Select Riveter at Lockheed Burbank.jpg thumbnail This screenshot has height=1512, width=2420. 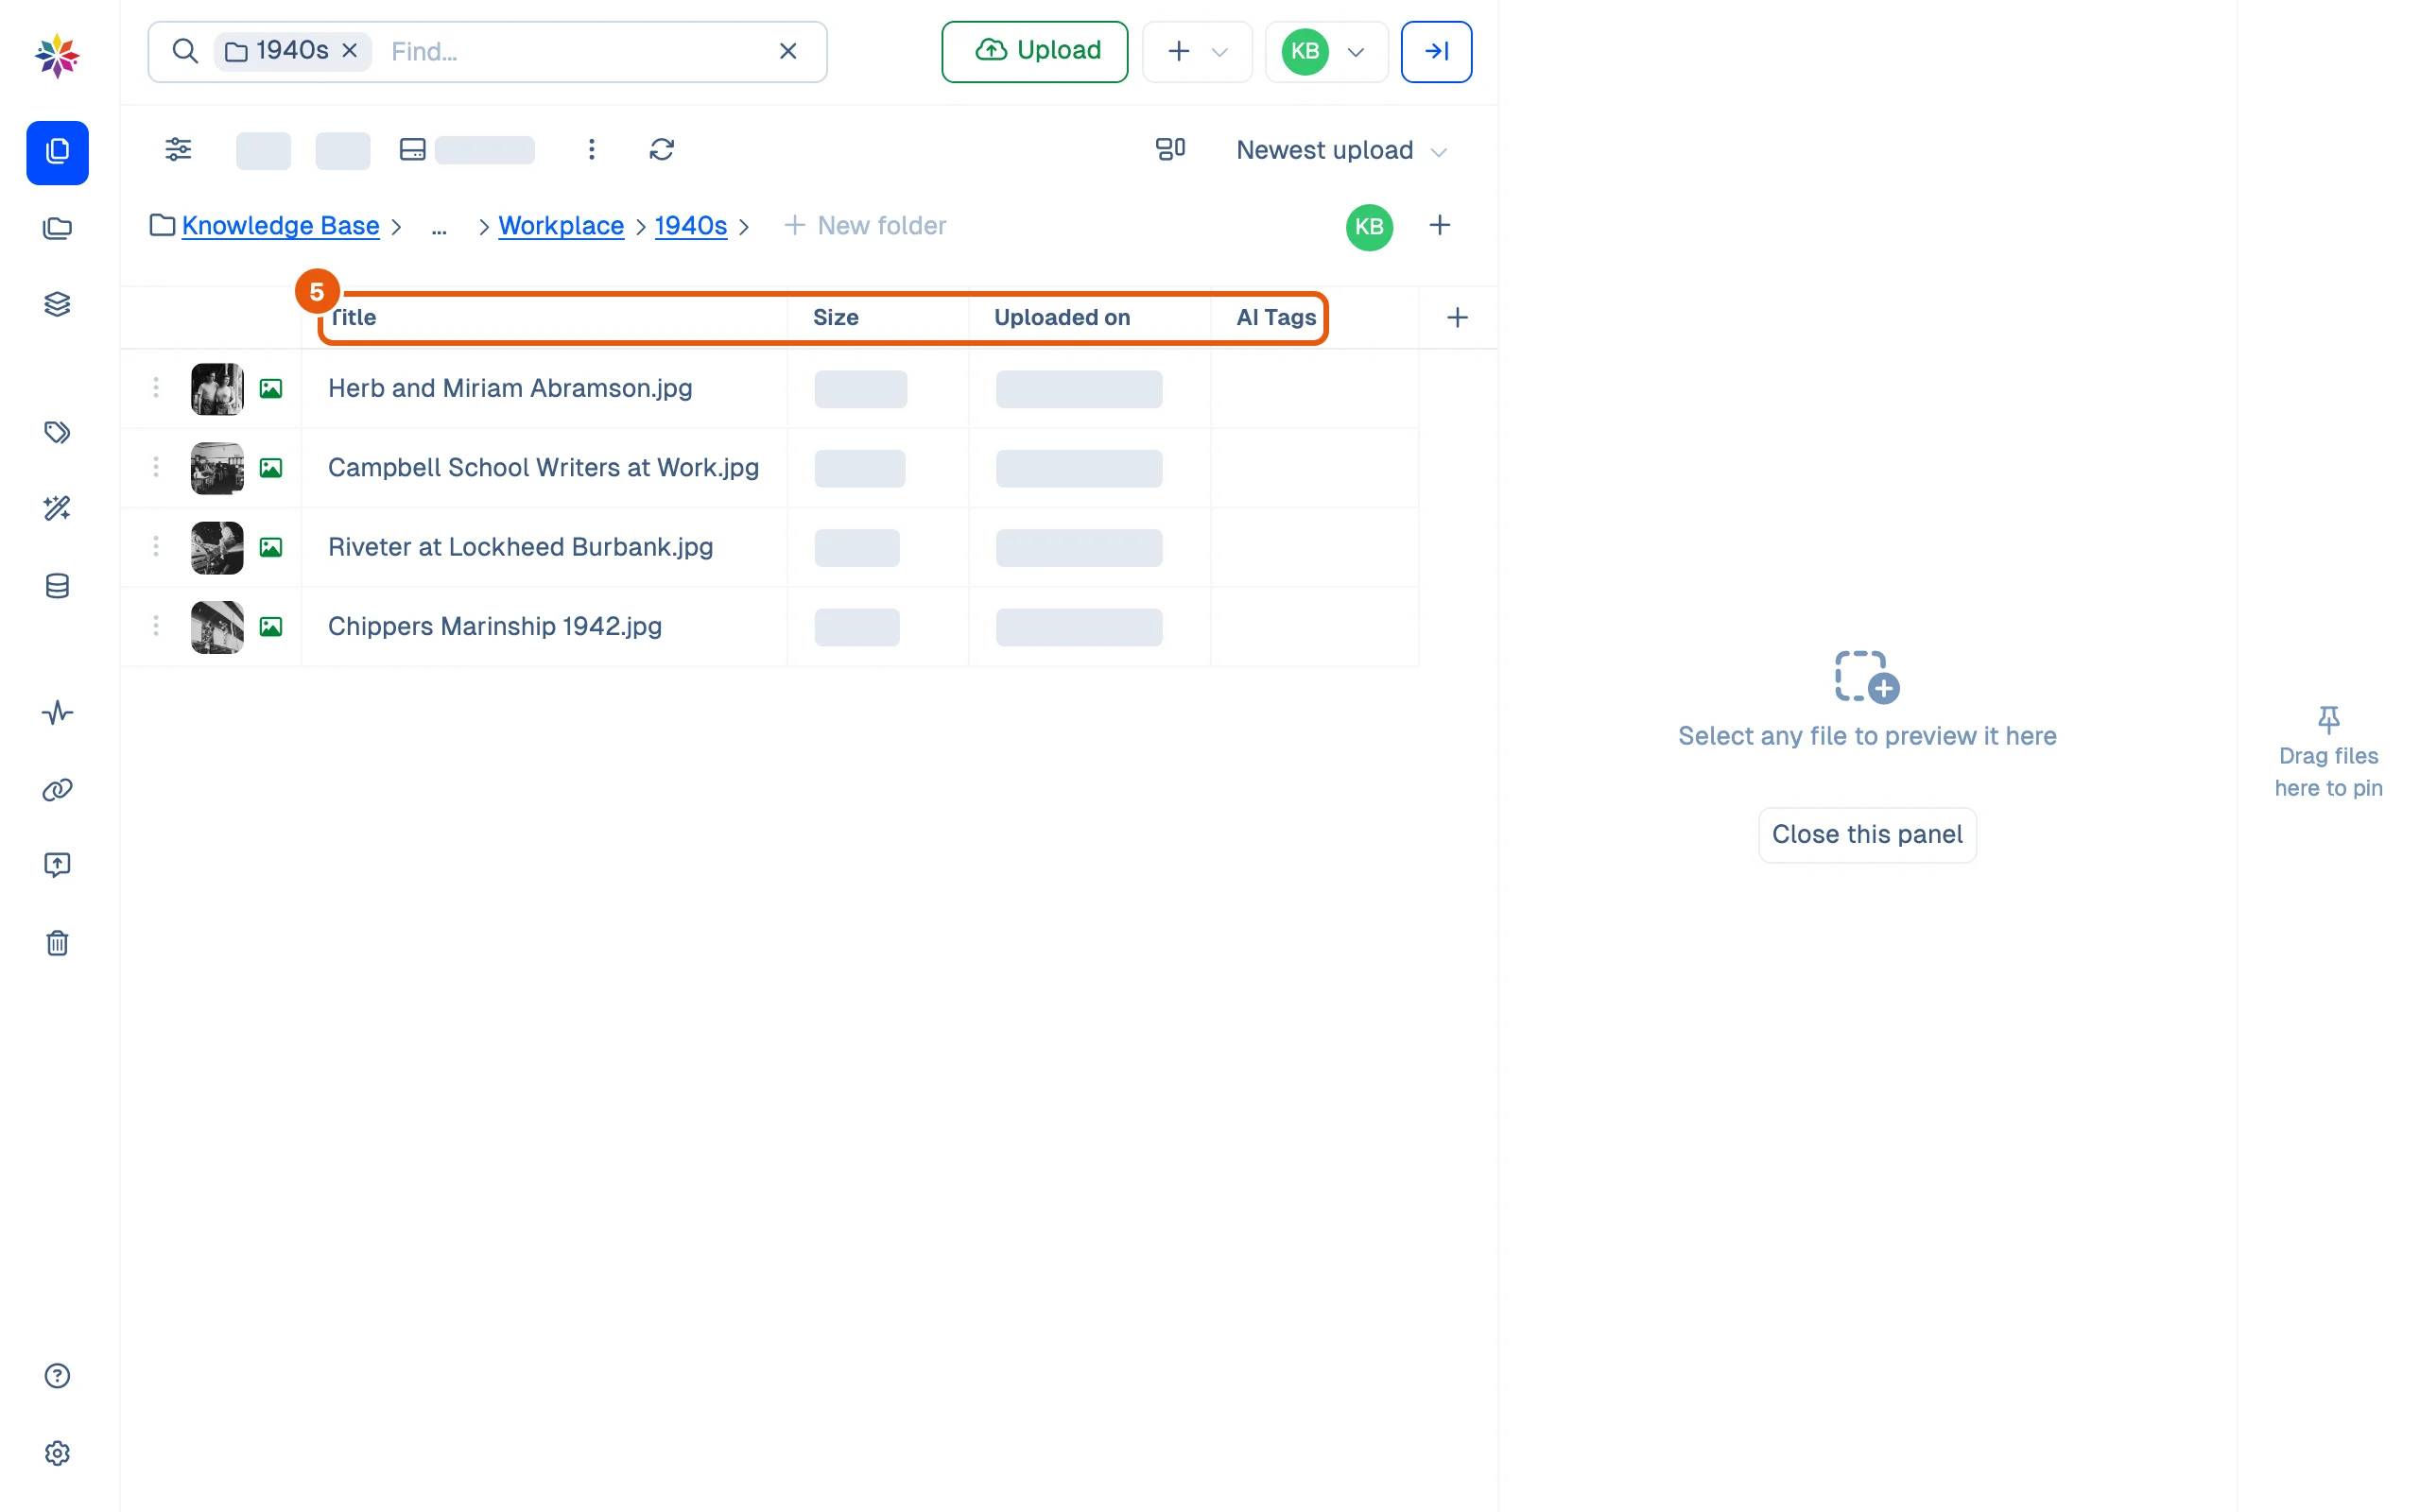(x=217, y=547)
